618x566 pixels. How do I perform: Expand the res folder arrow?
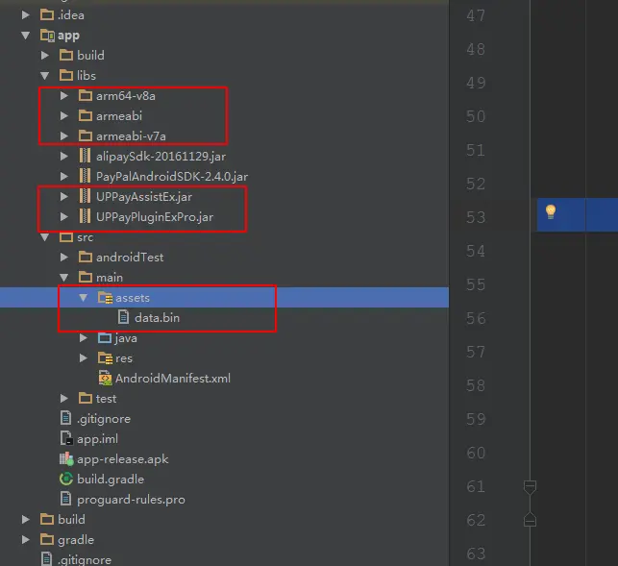coord(84,358)
